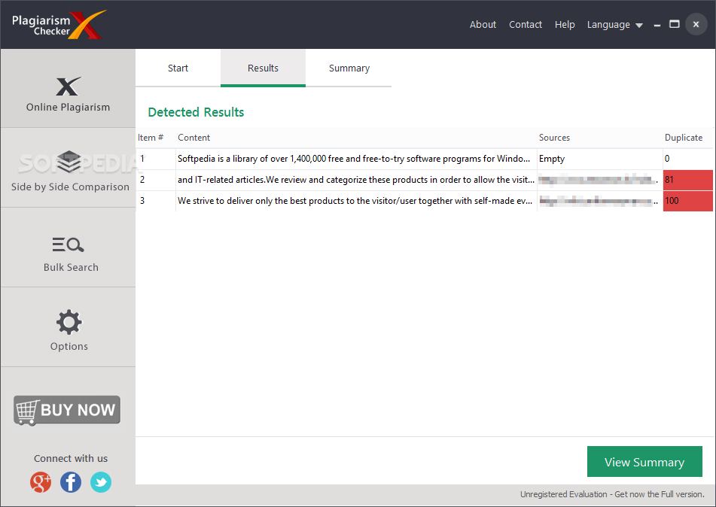The height and width of the screenshot is (507, 716).
Task: Maximize the Plagiarism Checker window
Action: (675, 24)
